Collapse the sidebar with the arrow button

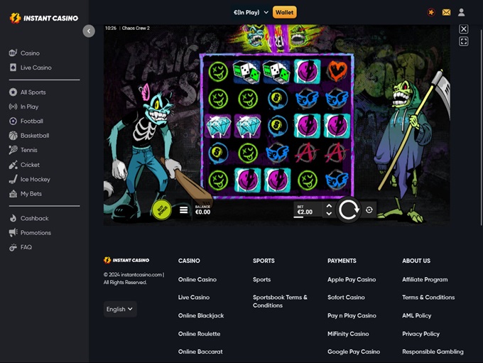pos(89,31)
